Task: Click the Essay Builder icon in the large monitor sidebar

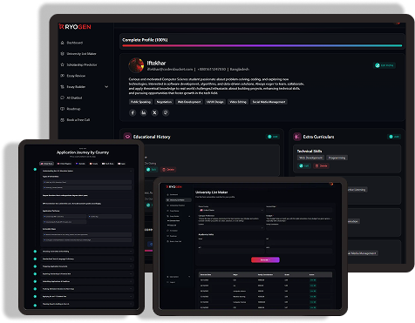Action: 62,87
